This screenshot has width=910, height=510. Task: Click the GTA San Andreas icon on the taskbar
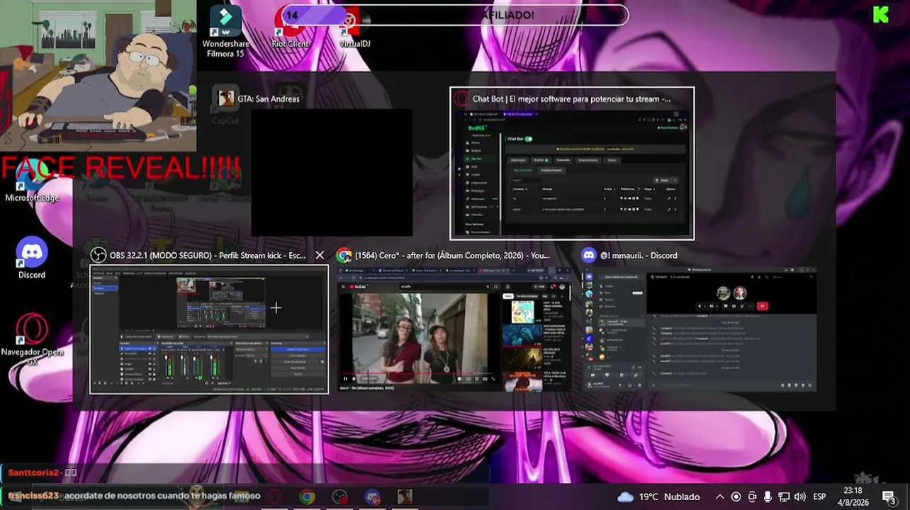click(x=405, y=497)
